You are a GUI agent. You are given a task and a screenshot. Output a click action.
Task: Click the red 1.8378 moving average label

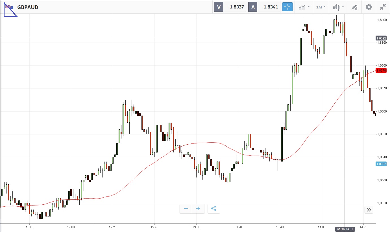pyautogui.click(x=381, y=70)
